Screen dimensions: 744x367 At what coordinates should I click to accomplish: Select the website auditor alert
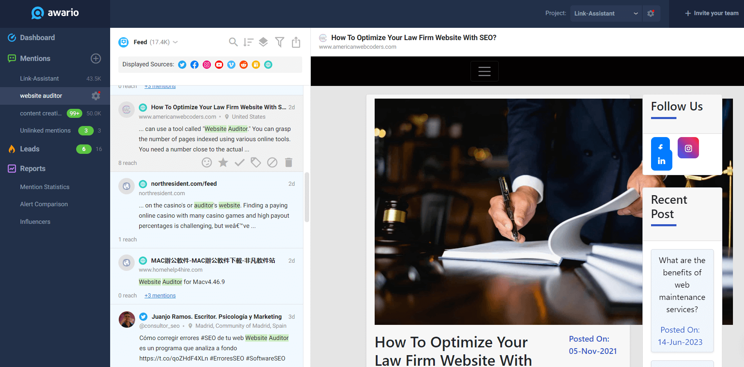pyautogui.click(x=41, y=96)
